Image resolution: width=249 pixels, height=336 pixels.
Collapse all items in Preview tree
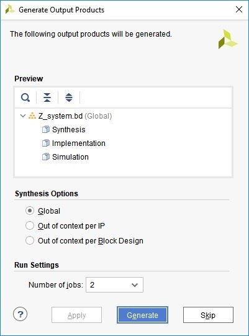coord(47,98)
